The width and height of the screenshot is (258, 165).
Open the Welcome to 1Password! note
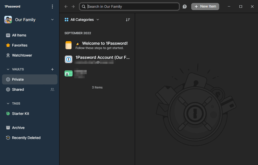(97, 45)
